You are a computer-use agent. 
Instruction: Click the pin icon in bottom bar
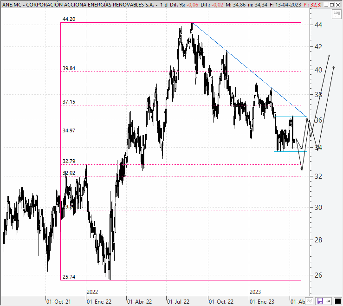(x=328, y=301)
